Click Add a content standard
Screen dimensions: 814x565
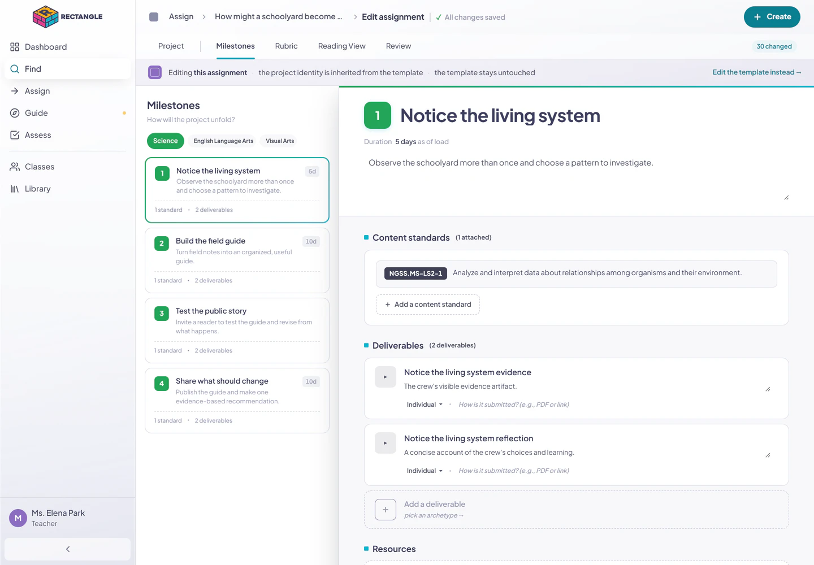click(428, 305)
